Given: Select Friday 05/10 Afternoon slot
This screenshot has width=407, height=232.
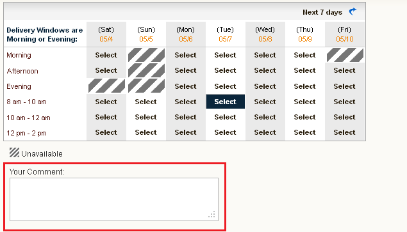Looking at the screenshot, I should (344, 70).
